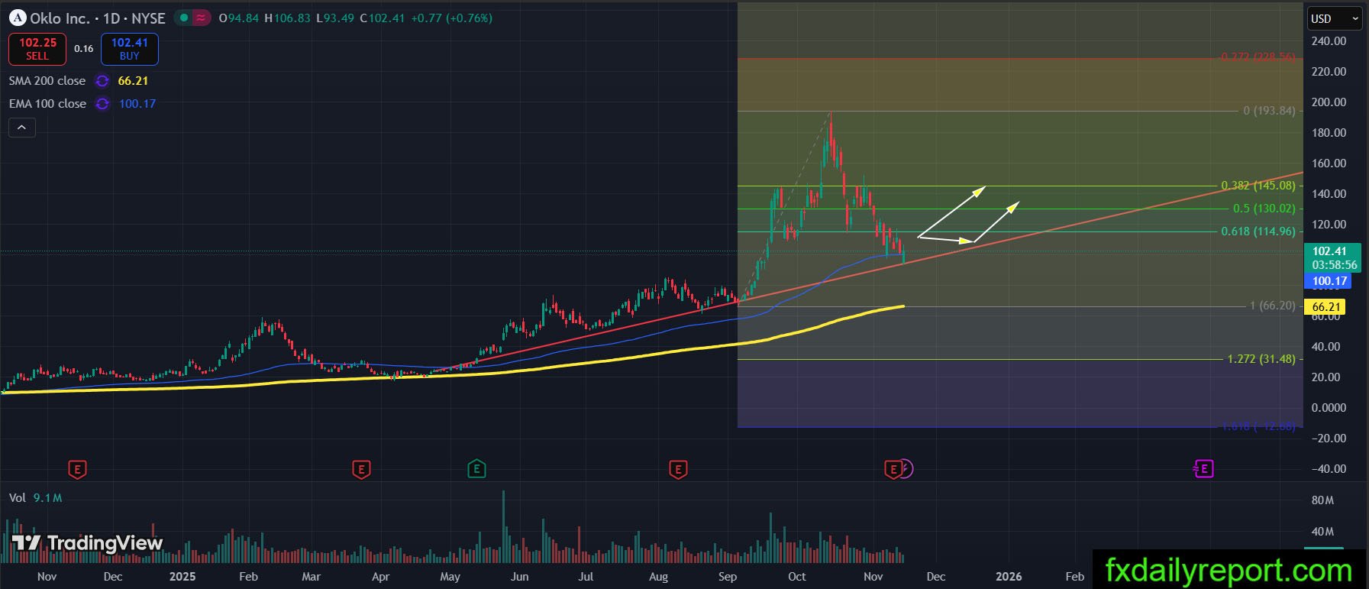Click the 0 (193.84) Fibonacci level label
This screenshot has height=589, width=1369.
coord(1270,111)
